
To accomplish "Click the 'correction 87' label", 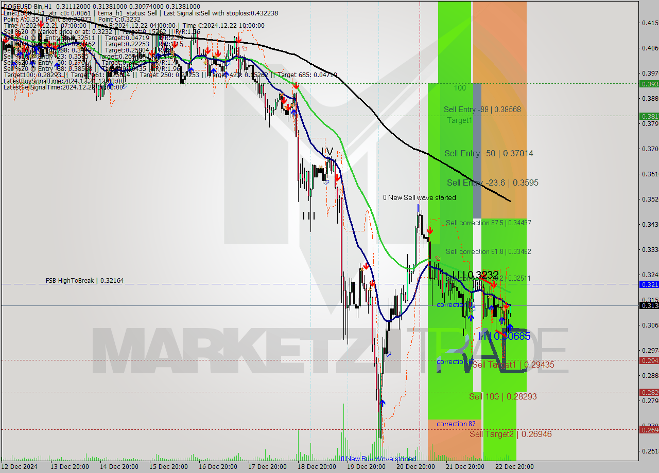I will point(456,424).
